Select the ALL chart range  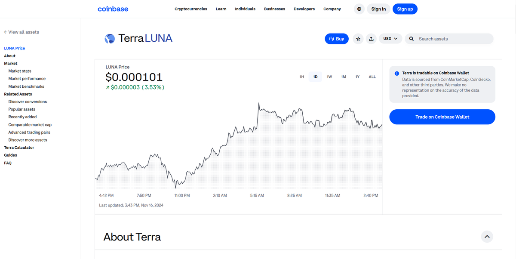pos(372,77)
